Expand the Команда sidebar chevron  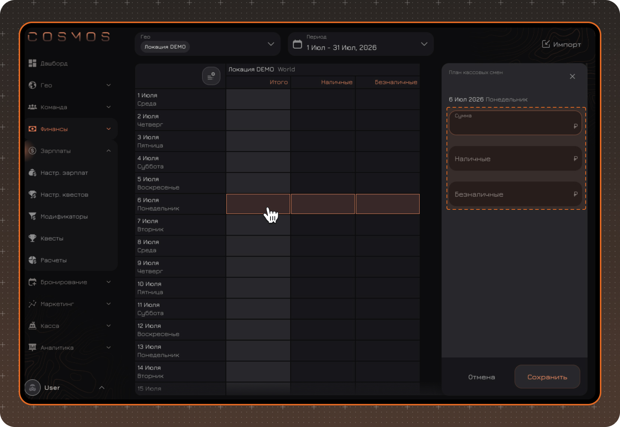pos(109,107)
